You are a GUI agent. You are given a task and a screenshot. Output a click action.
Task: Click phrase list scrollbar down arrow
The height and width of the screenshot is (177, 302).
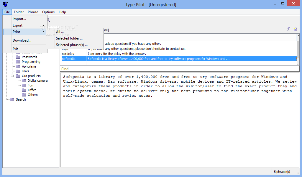pyautogui.click(x=298, y=65)
